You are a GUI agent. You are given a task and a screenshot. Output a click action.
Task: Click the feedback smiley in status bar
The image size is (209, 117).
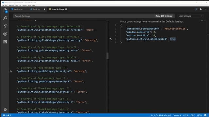point(205,115)
